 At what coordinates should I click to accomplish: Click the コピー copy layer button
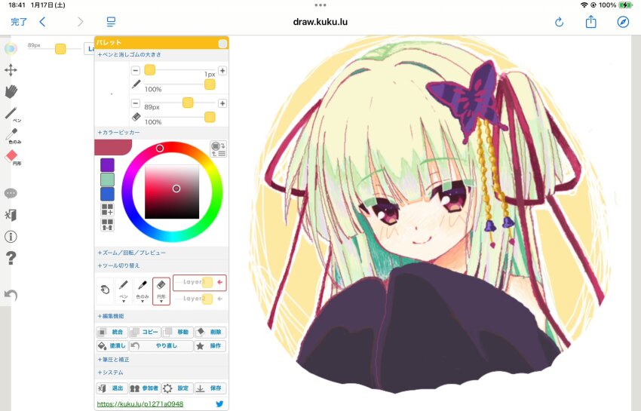(145, 332)
